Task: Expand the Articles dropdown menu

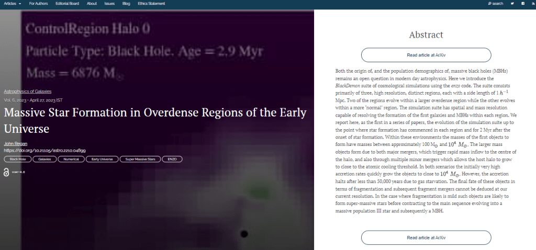Action: [x=13, y=4]
